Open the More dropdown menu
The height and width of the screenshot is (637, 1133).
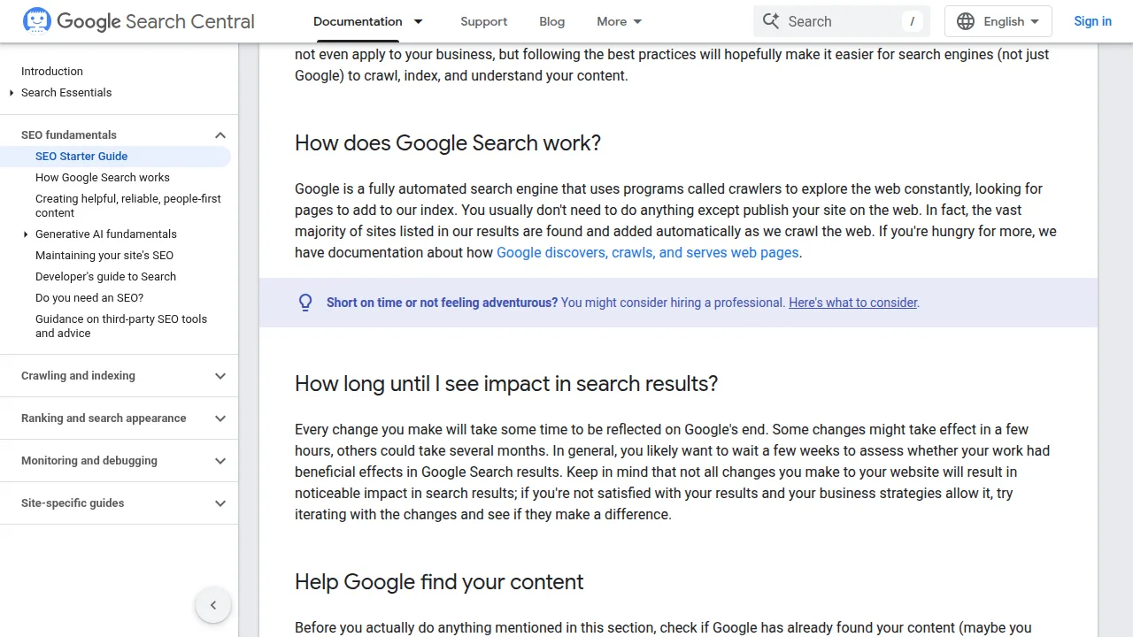(620, 21)
